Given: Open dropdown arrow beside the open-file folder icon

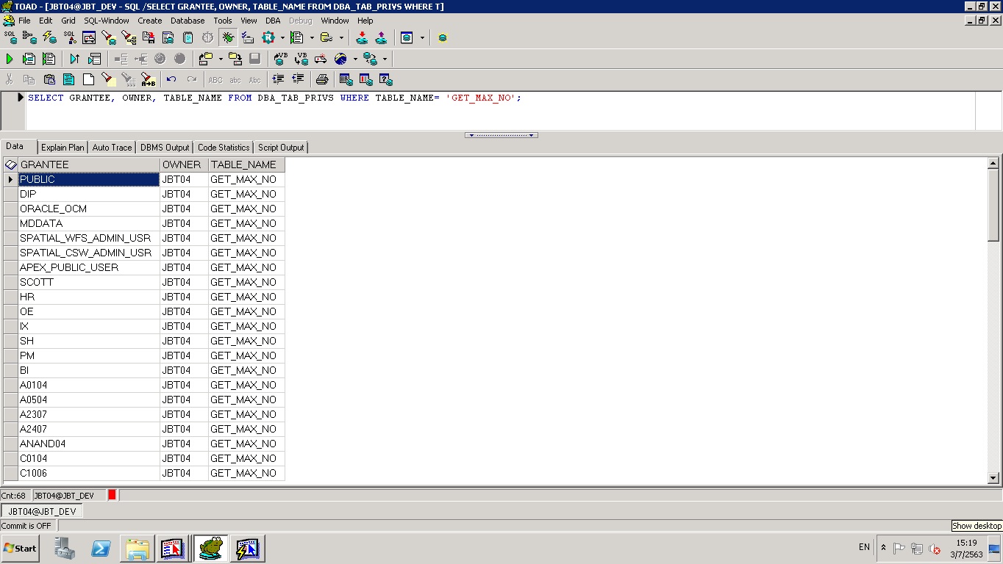Looking at the screenshot, I should (221, 59).
